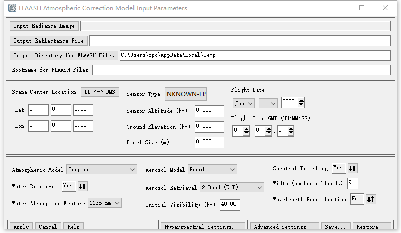Close the FLAASH parameters window
This screenshot has height=233, width=401.
pos(385,8)
